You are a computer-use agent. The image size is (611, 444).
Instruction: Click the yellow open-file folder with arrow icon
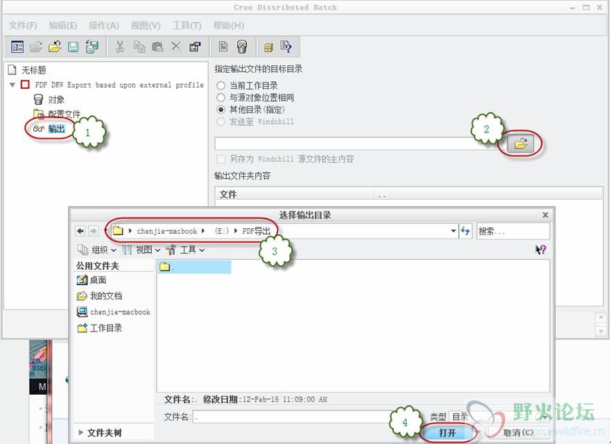click(x=55, y=46)
